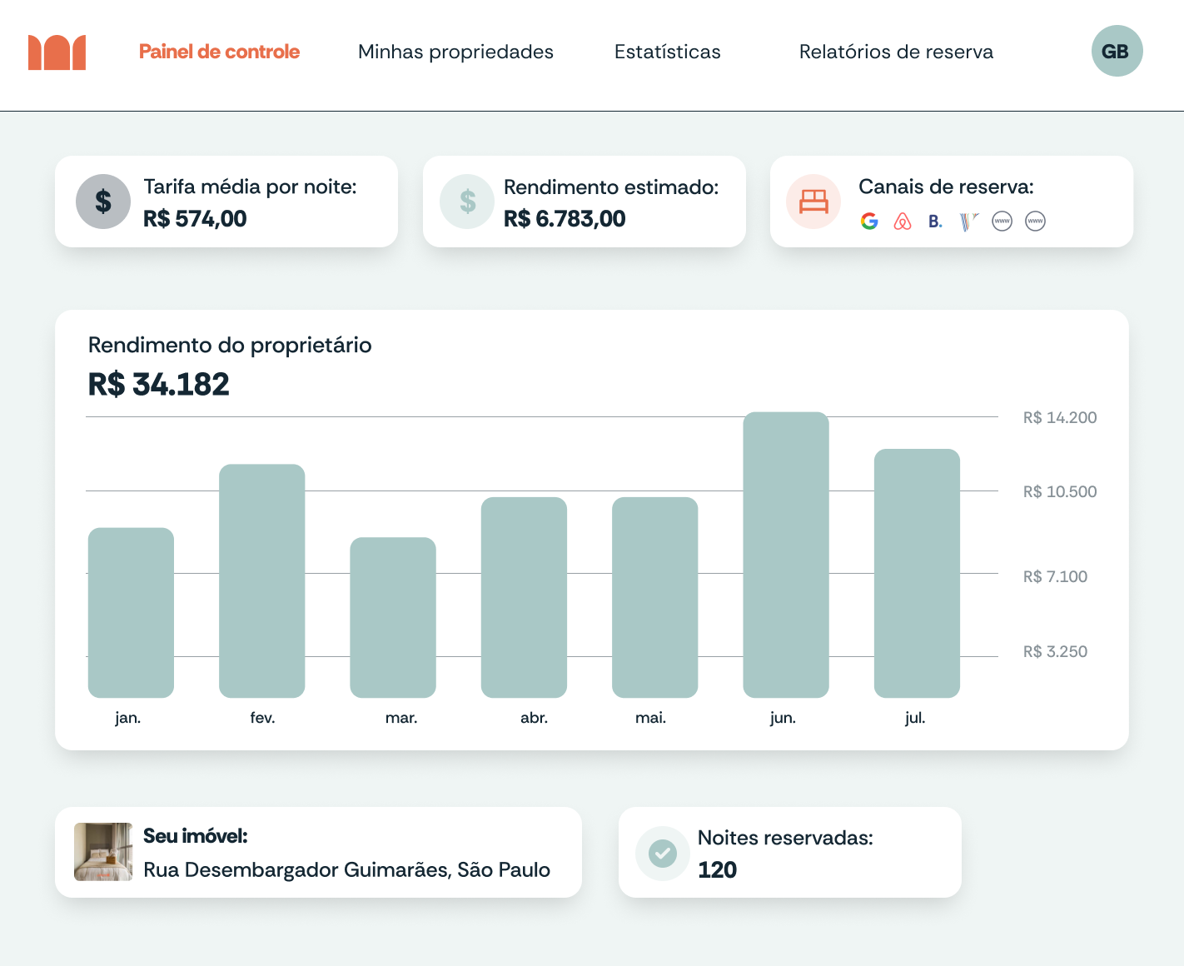Select the Vrbo booking channel icon
This screenshot has width=1184, height=966.
coord(968,222)
